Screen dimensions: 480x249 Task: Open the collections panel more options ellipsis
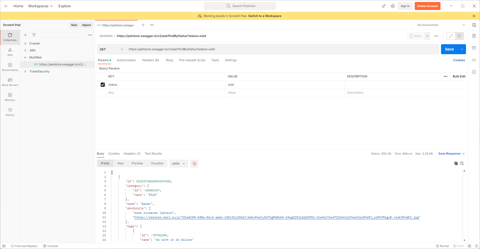pyautogui.click(x=90, y=35)
